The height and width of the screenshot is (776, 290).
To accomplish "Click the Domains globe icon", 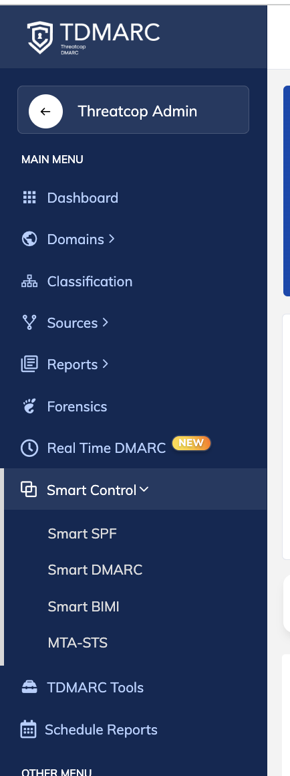I will (29, 239).
